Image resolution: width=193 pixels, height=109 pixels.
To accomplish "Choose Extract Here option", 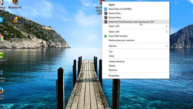I will [136, 18].
